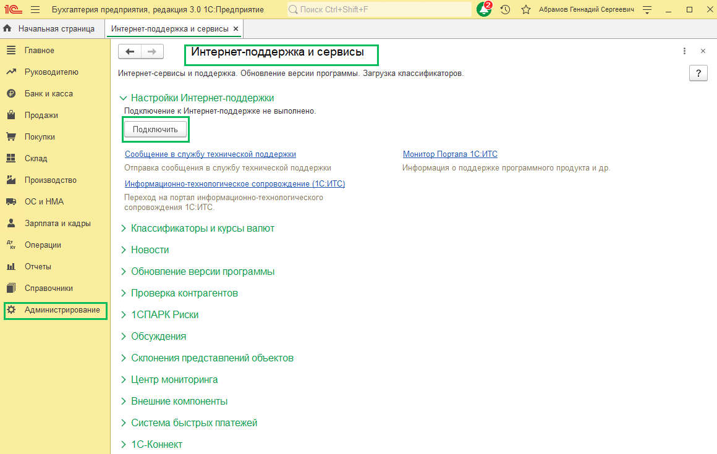Click the Подключить button
717x454 pixels.
click(x=156, y=129)
